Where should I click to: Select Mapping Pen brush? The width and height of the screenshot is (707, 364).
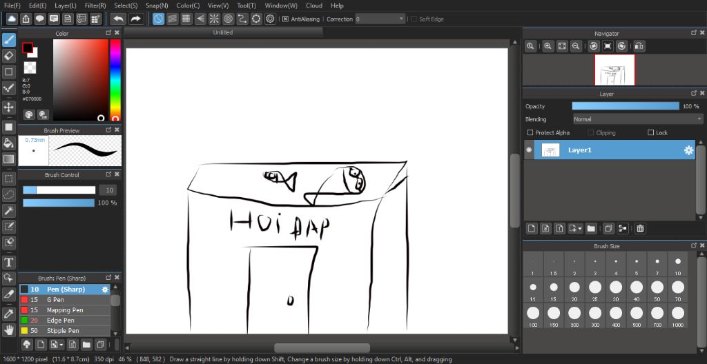tap(65, 310)
